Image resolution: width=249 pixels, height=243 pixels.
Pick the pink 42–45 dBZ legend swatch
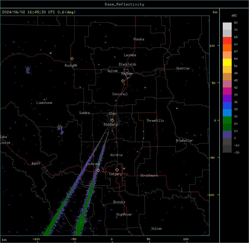[x=227, y=84]
